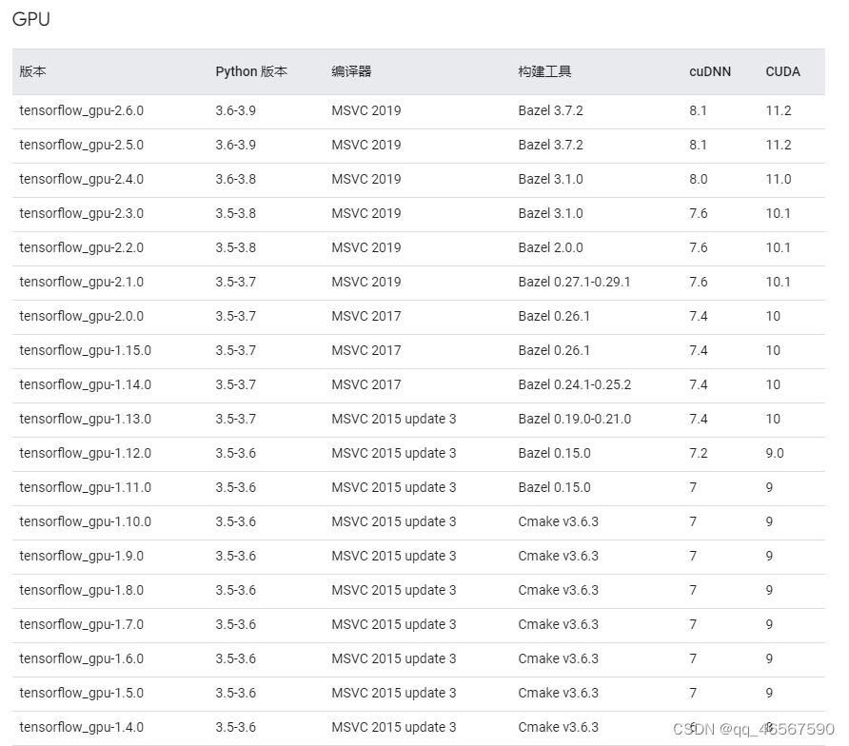This screenshot has width=849, height=746.
Task: Select the CUDA column header
Action: coord(782,71)
